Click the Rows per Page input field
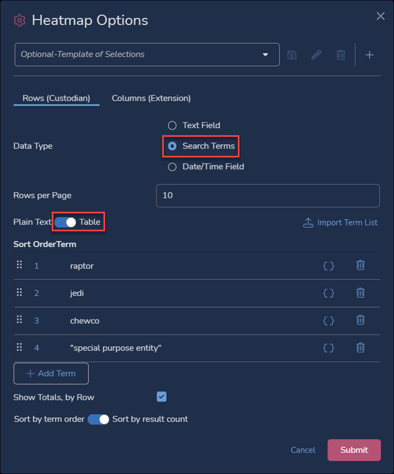The width and height of the screenshot is (394, 474). click(x=268, y=195)
